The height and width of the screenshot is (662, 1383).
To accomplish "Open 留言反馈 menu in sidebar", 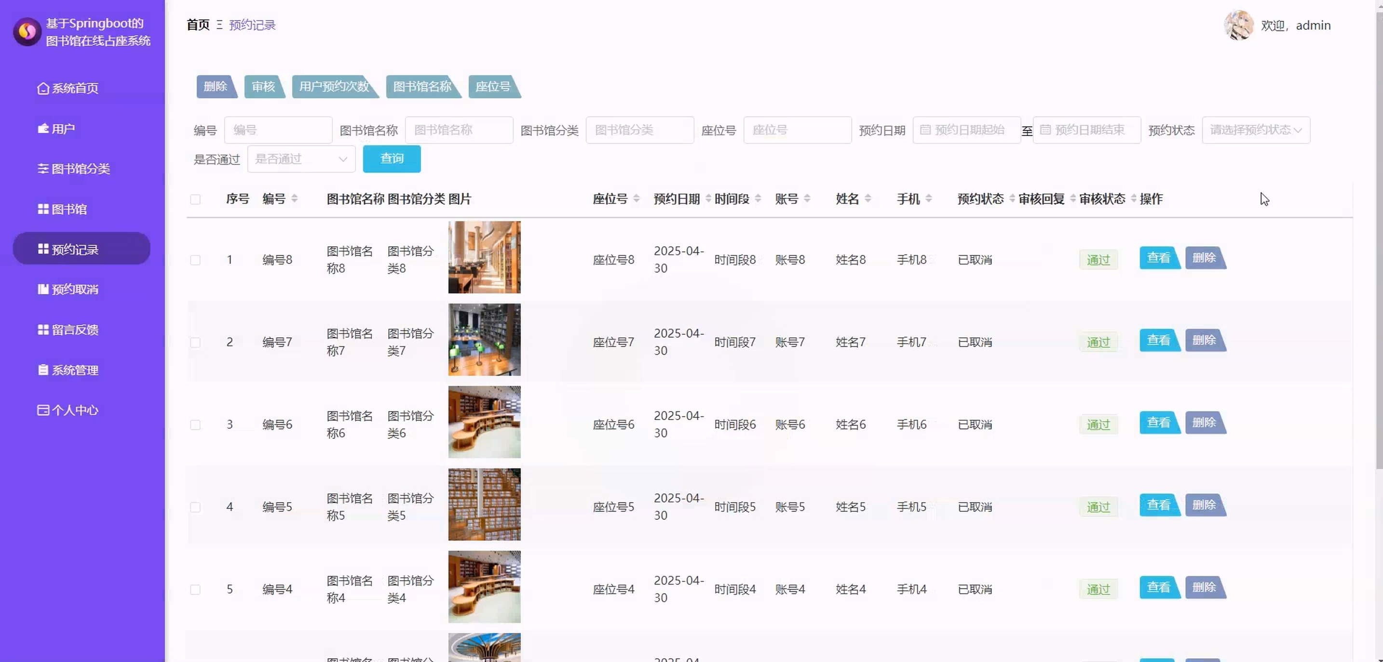I will coord(74,330).
